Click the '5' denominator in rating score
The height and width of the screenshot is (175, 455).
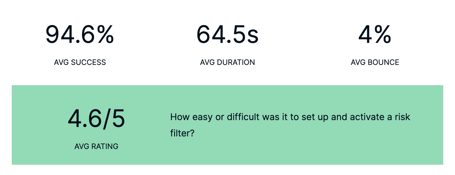[x=118, y=118]
